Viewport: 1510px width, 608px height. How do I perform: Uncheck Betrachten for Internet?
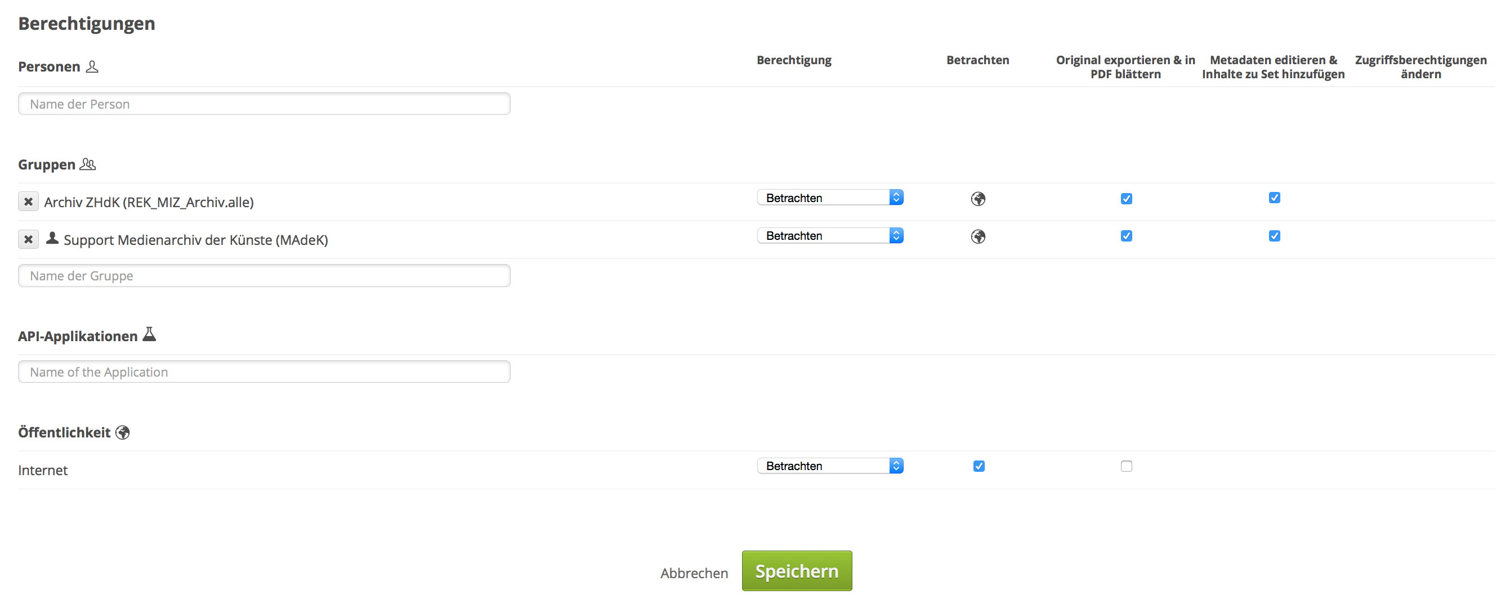[x=979, y=466]
